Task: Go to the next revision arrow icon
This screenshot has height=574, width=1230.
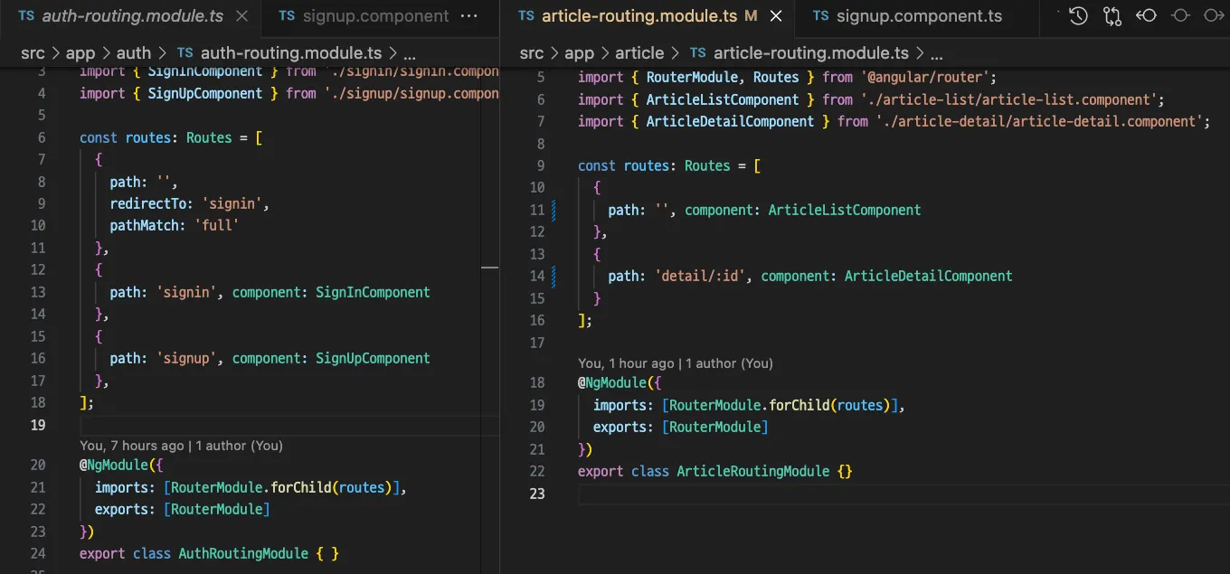Action: pos(1214,15)
